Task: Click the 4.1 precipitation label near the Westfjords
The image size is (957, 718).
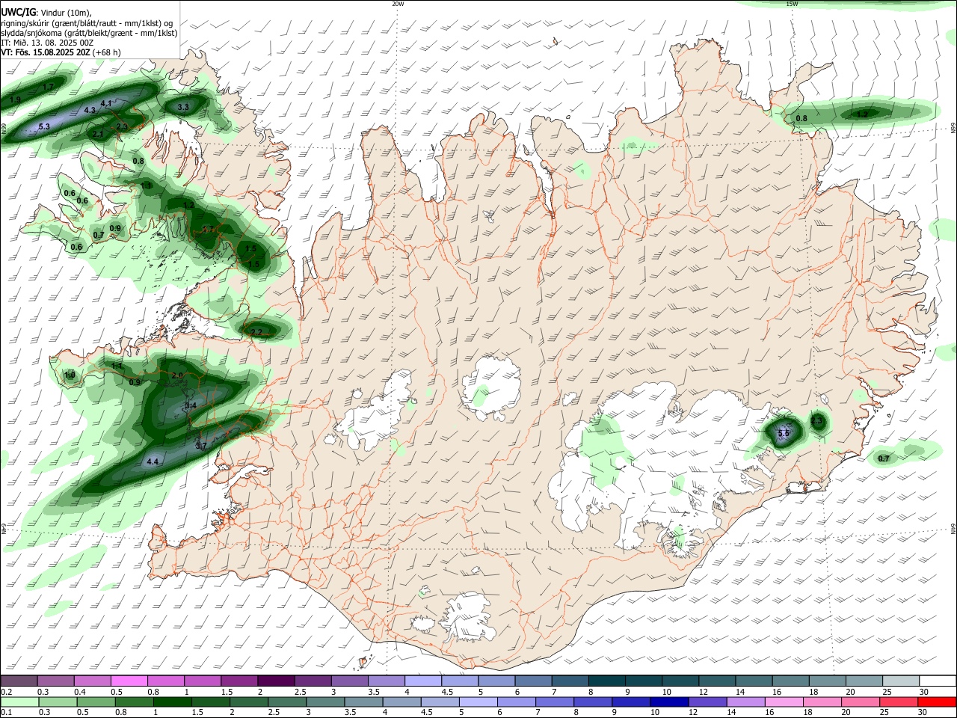Action: tap(106, 103)
